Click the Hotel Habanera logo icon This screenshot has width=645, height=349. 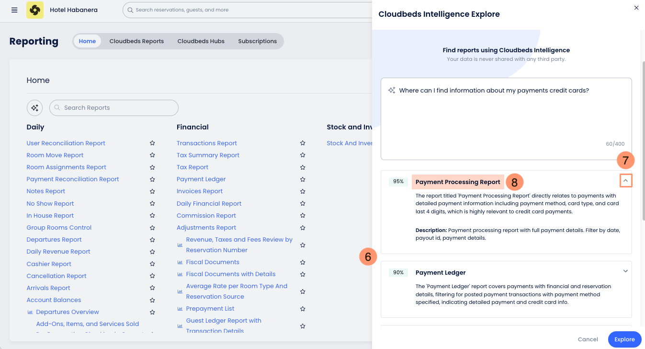tap(35, 10)
